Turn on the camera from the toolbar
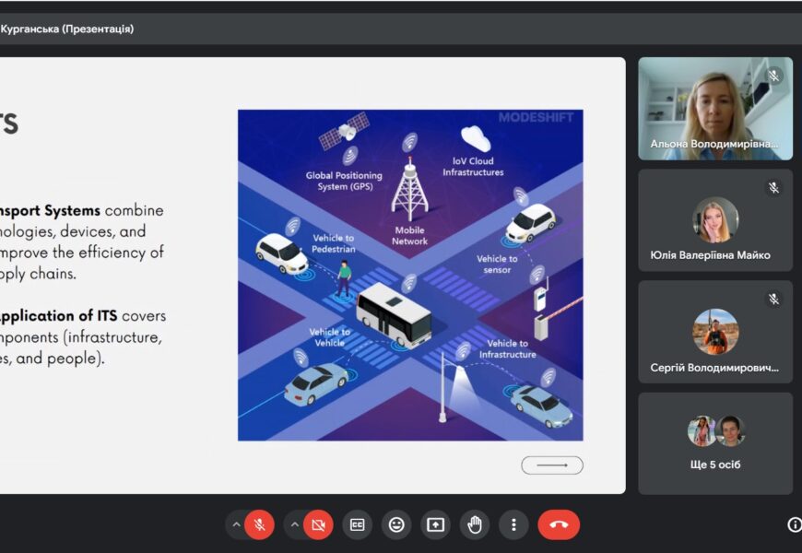Viewport: 802px width, 553px height. coord(318,524)
